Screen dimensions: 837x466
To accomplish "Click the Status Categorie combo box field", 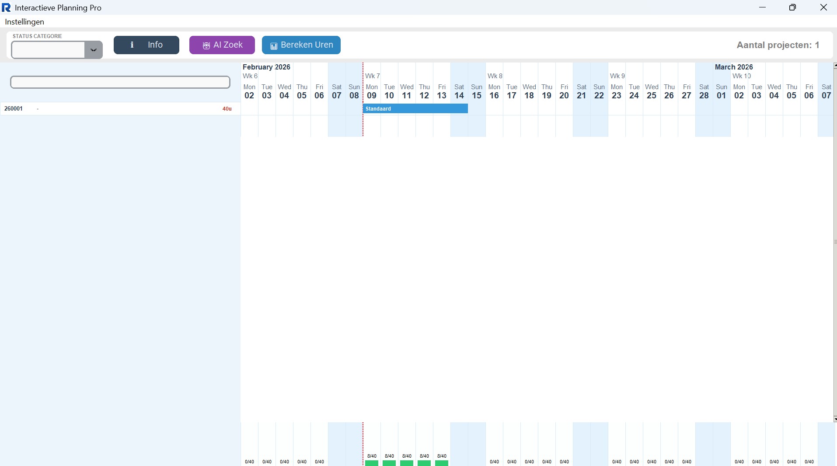I will click(x=48, y=50).
